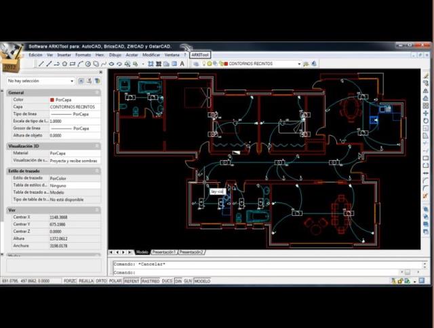Image resolution: width=434 pixels, height=328 pixels.
Task: Switch to the Presentación1 tab
Action: tap(164, 252)
